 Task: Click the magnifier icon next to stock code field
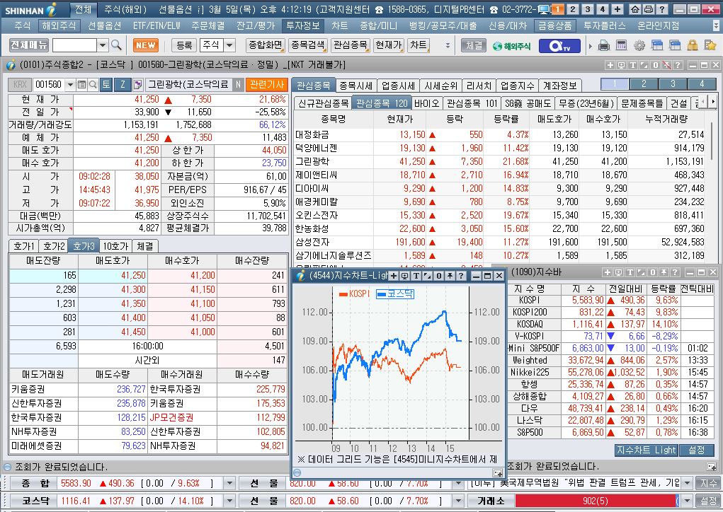93,85
